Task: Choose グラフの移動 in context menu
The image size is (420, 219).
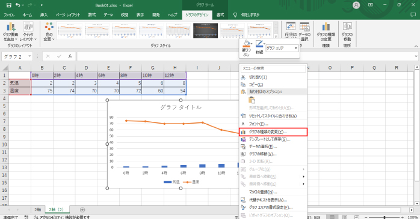Action: pyautogui.click(x=273, y=154)
